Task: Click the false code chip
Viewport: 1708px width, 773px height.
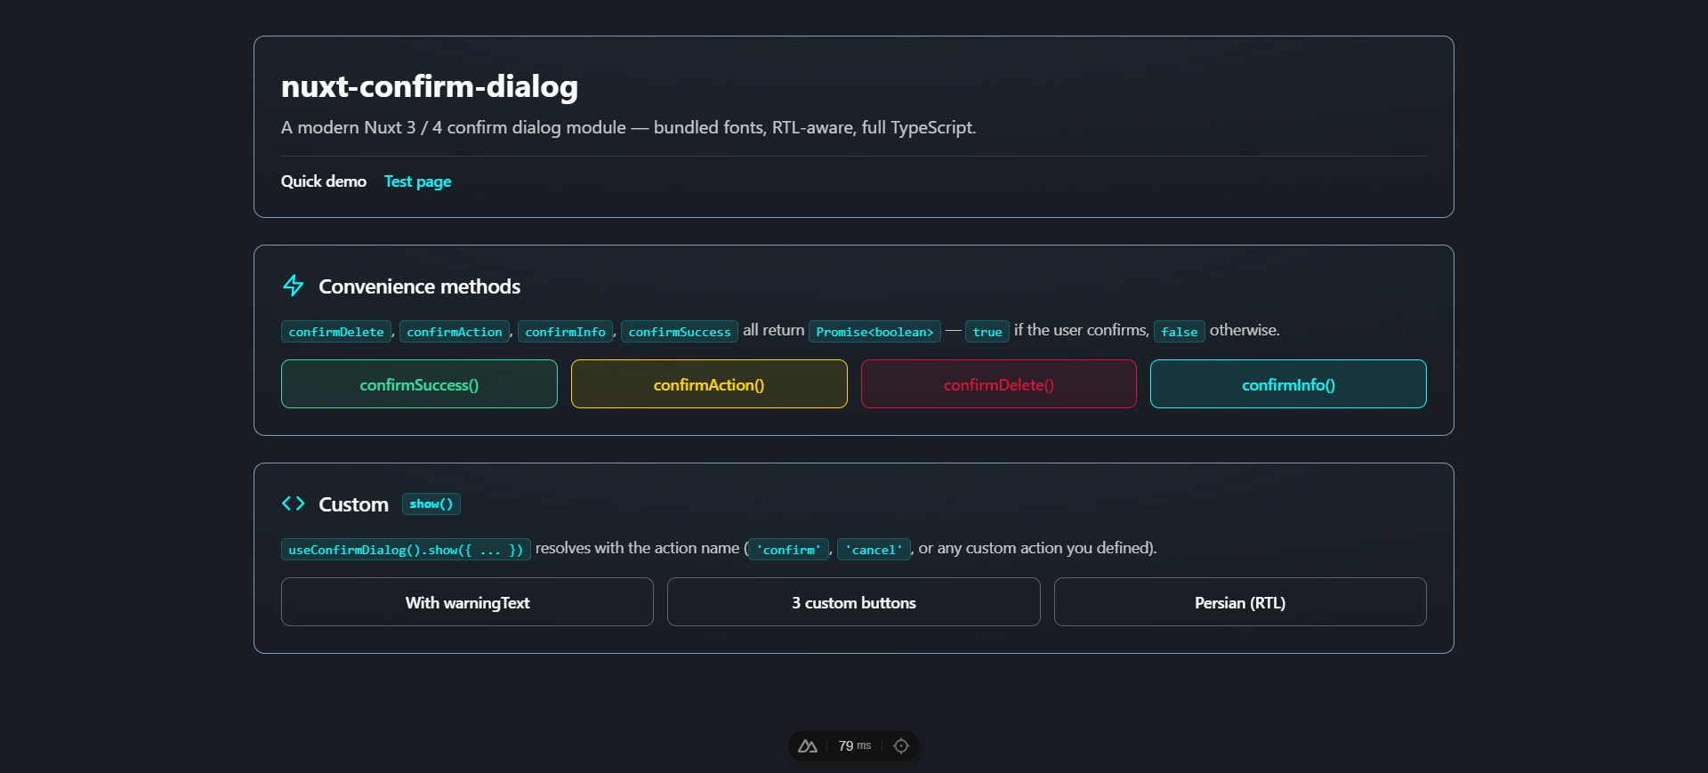Action: [1180, 332]
